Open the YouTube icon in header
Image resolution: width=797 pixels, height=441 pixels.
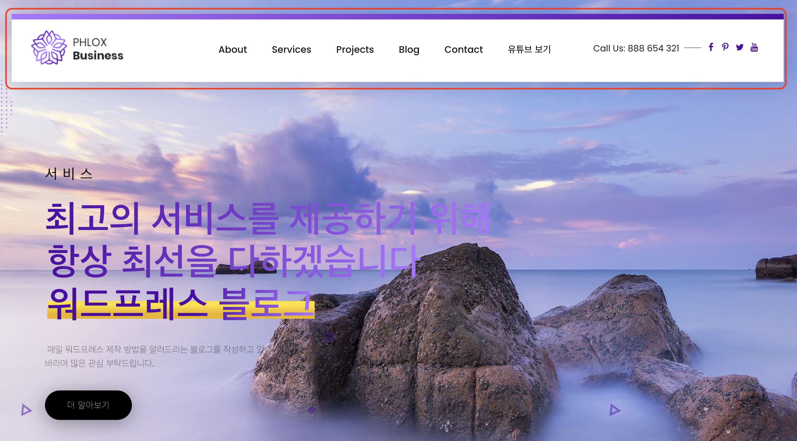pyautogui.click(x=754, y=47)
